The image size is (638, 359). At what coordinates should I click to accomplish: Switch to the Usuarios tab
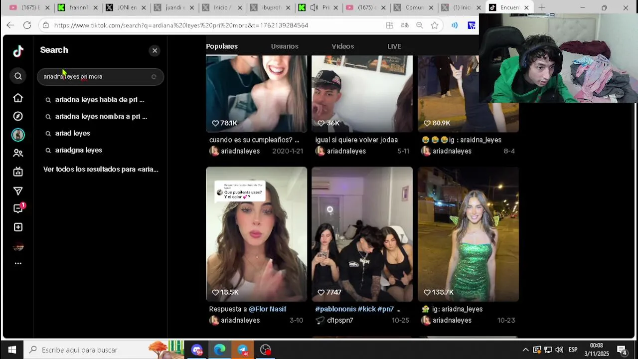(x=285, y=46)
